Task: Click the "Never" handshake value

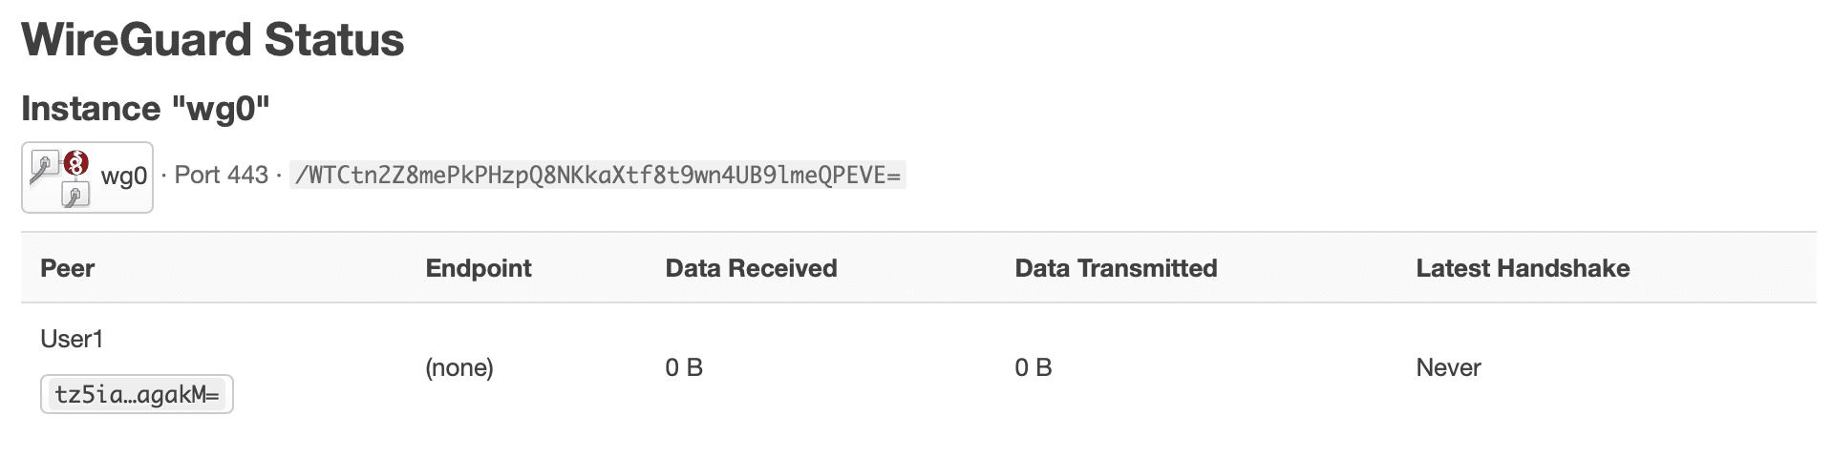Action: point(1448,367)
